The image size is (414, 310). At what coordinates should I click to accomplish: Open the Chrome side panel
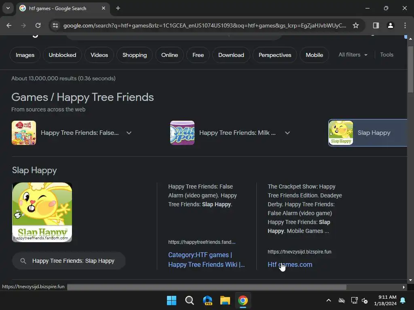coord(376,25)
